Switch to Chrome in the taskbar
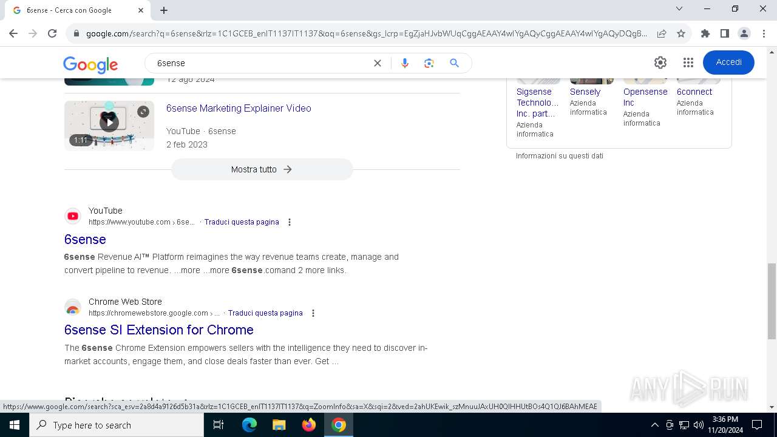The width and height of the screenshot is (777, 437). click(x=339, y=425)
